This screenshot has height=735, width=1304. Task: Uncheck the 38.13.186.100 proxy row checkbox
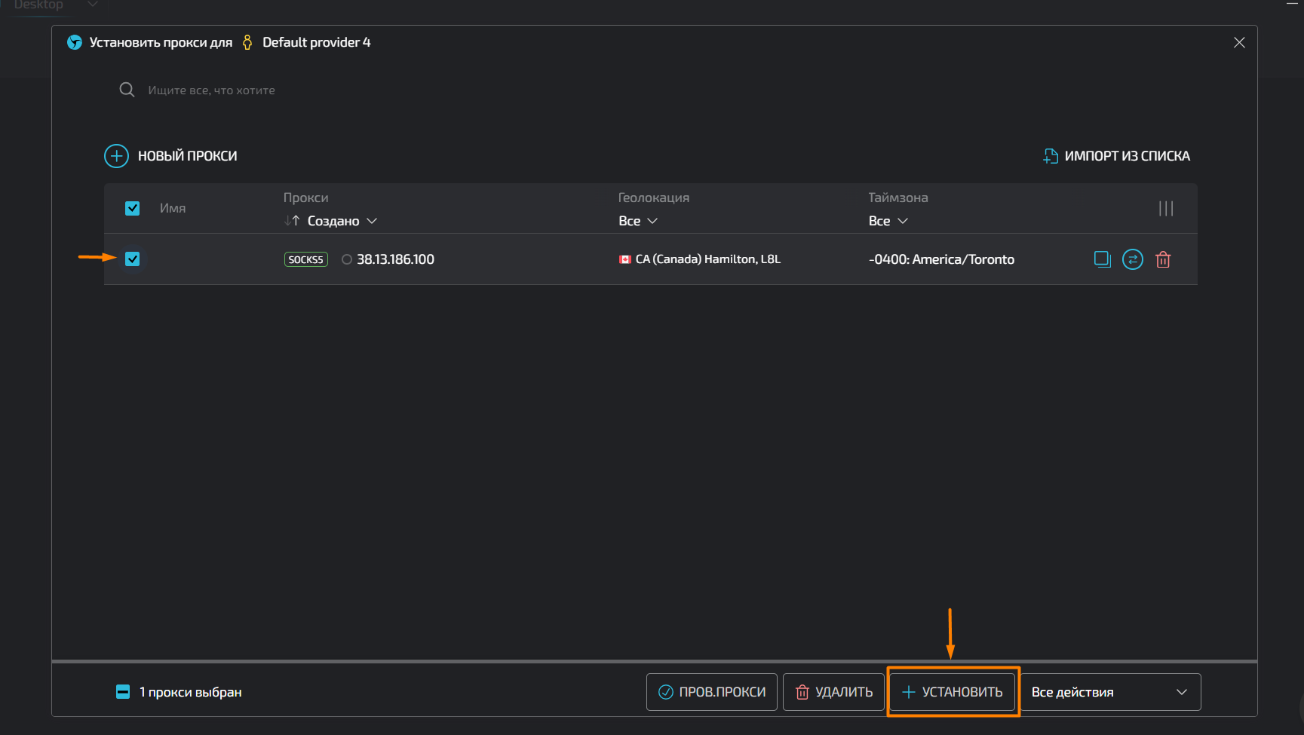click(132, 259)
